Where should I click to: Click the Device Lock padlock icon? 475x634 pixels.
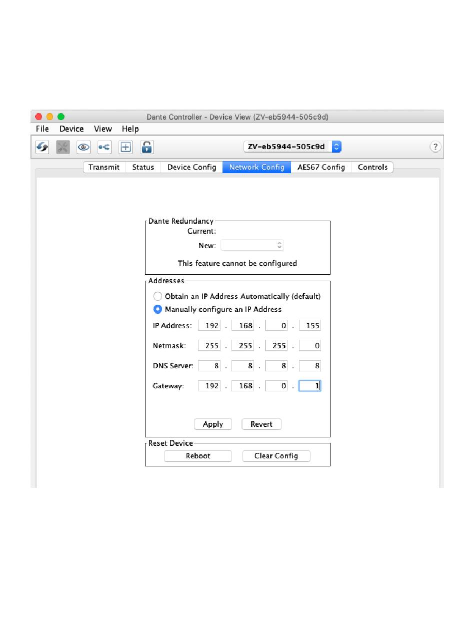coord(146,147)
